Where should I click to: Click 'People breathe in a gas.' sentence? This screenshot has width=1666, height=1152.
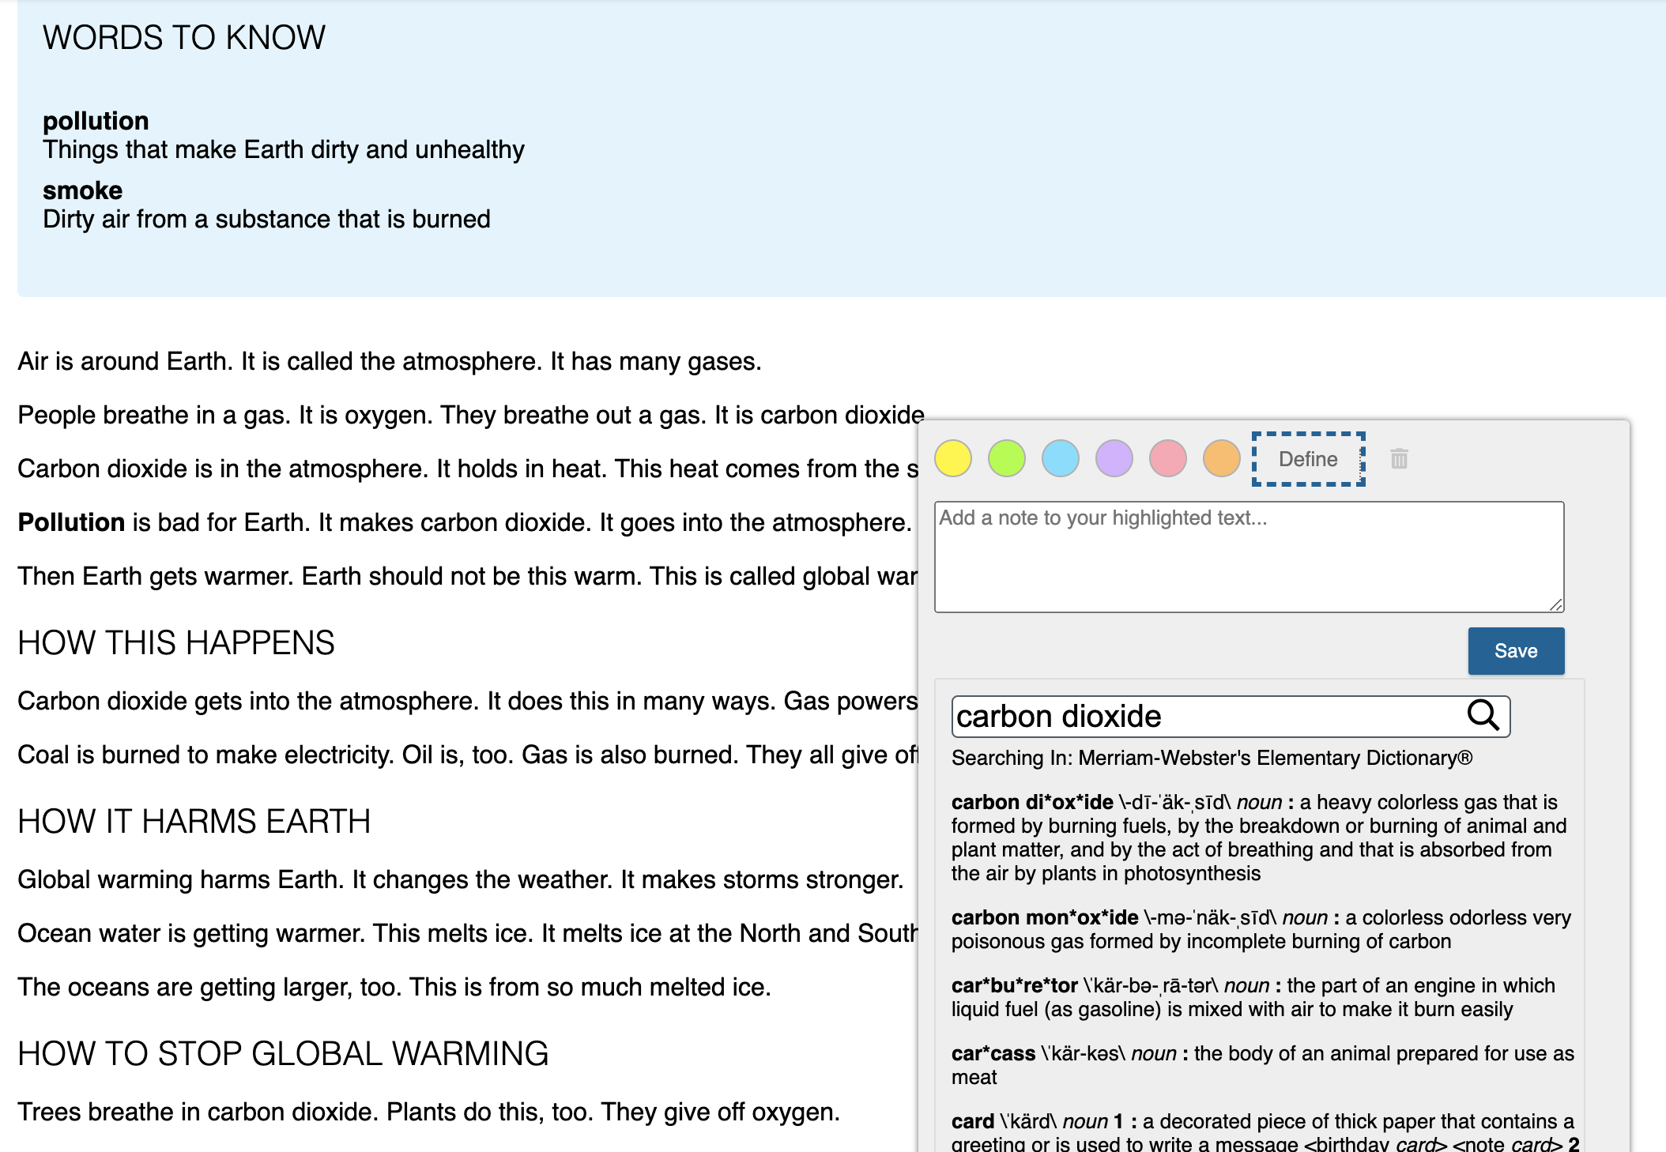[154, 416]
